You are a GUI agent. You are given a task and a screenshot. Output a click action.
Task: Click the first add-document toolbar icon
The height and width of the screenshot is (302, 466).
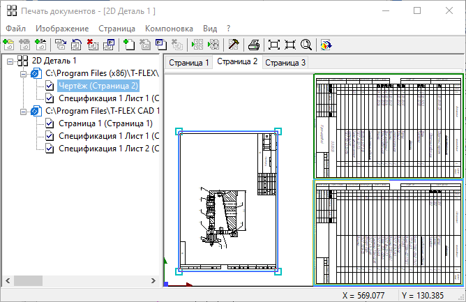pyautogui.click(x=9, y=45)
